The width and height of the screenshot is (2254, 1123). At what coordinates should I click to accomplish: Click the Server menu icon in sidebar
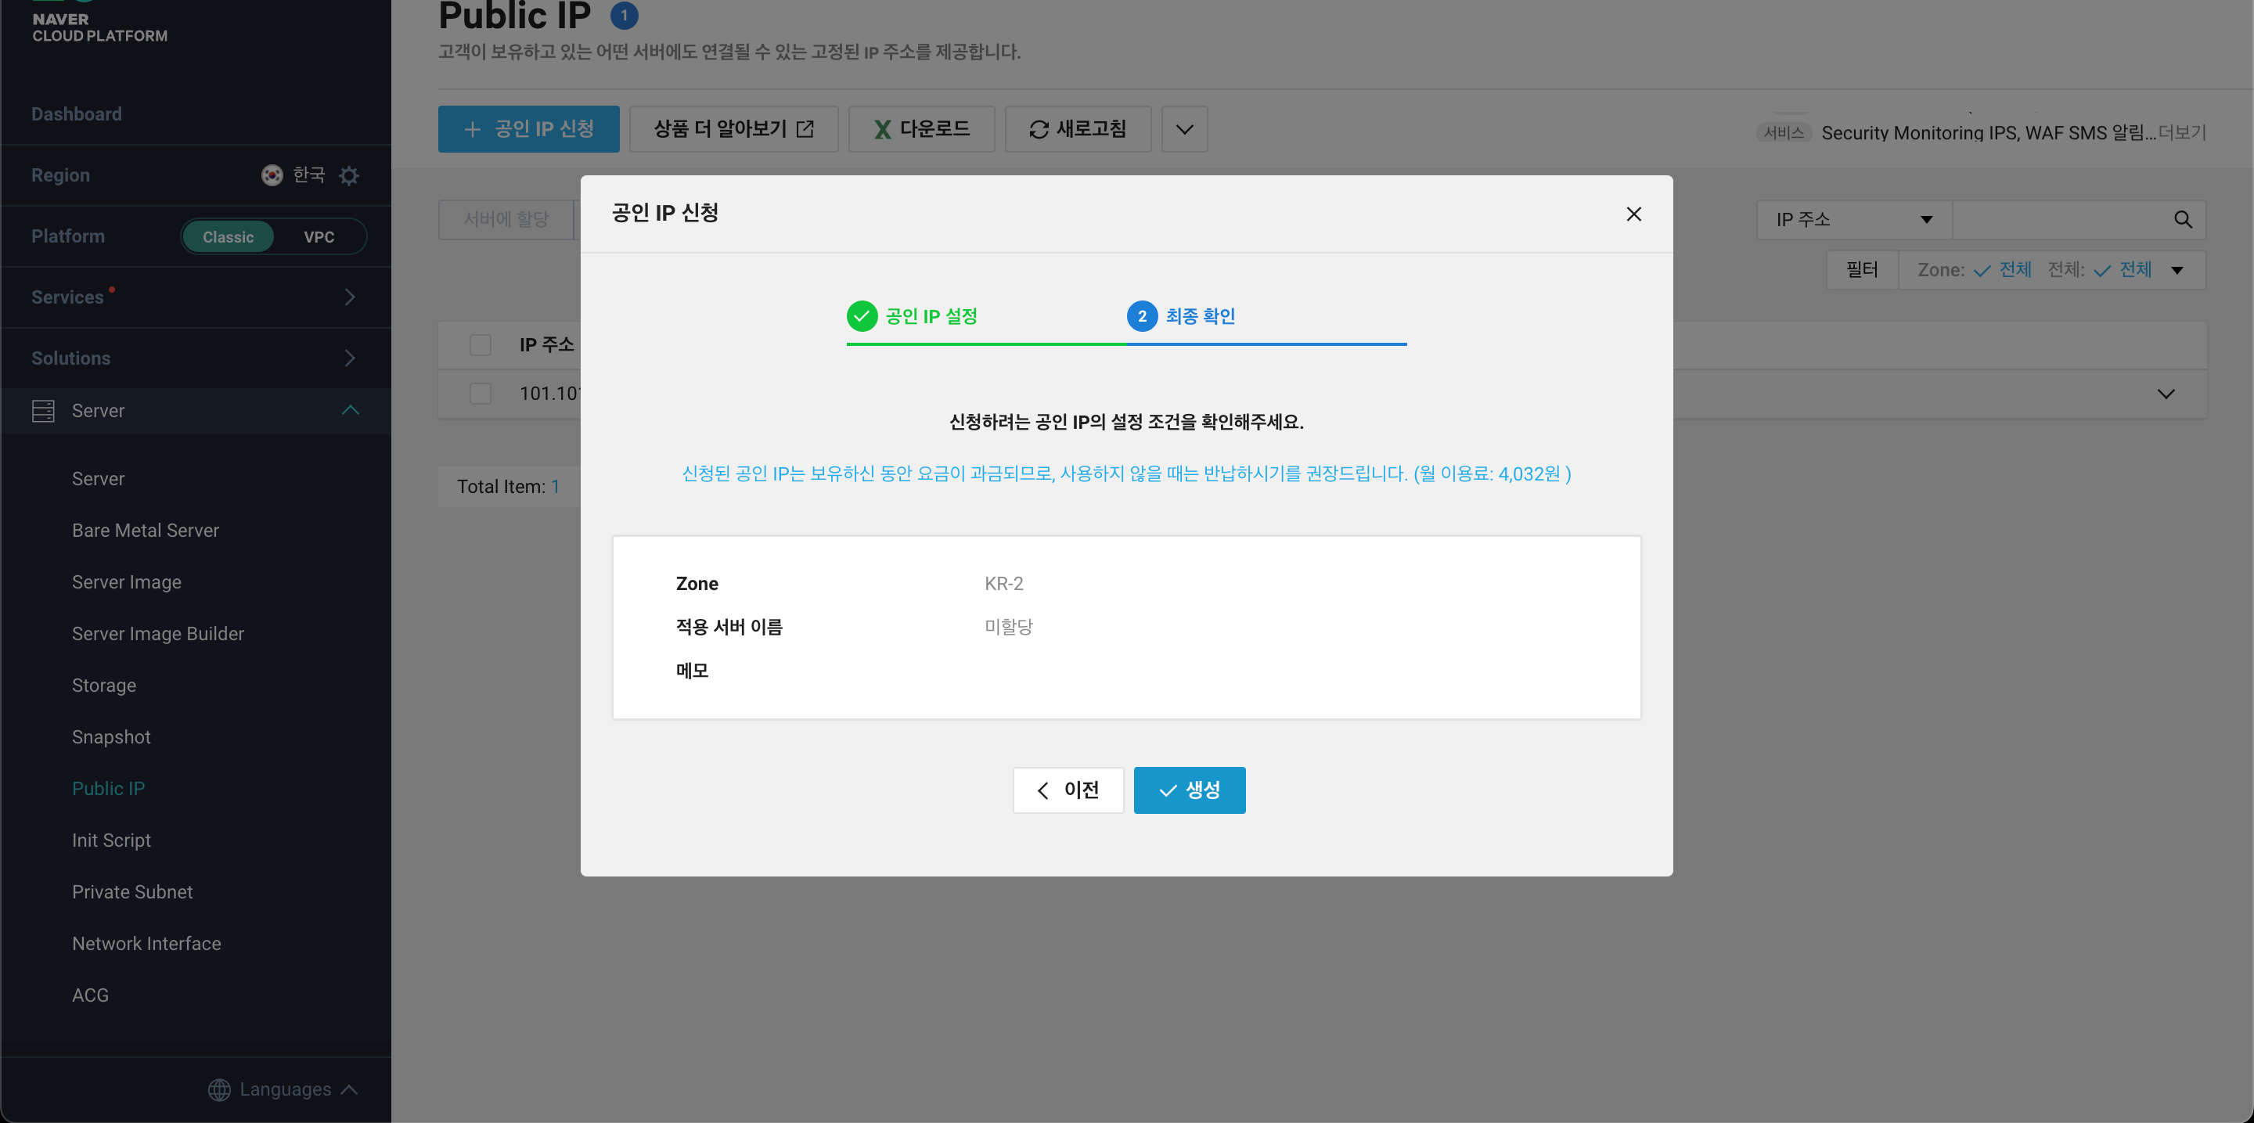43,411
